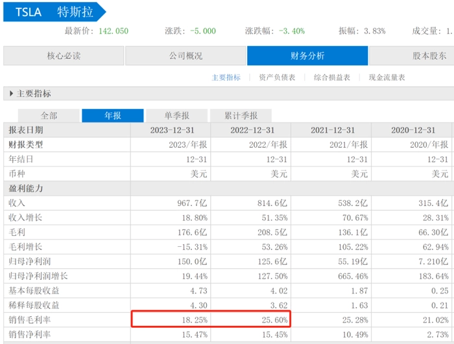Select the 全部 report filter
The height and width of the screenshot is (344, 454).
coord(49,116)
